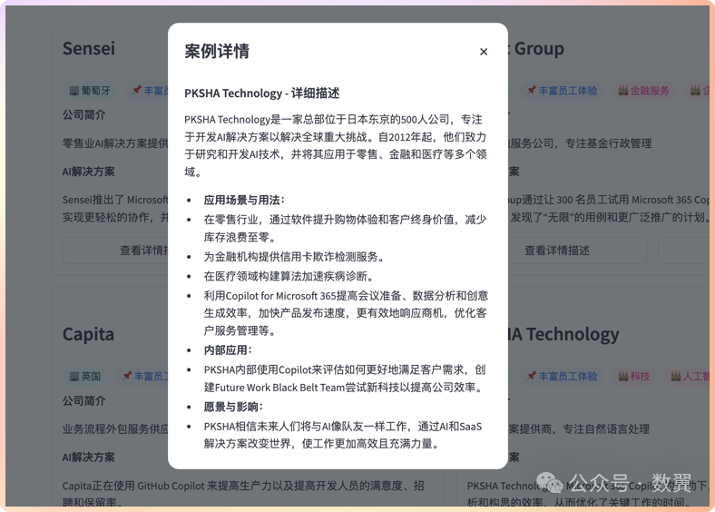The image size is (715, 512).
Task: Click the 为金融机构提供信用卡欺诈检测服务 bullet
Action: pos(294,257)
